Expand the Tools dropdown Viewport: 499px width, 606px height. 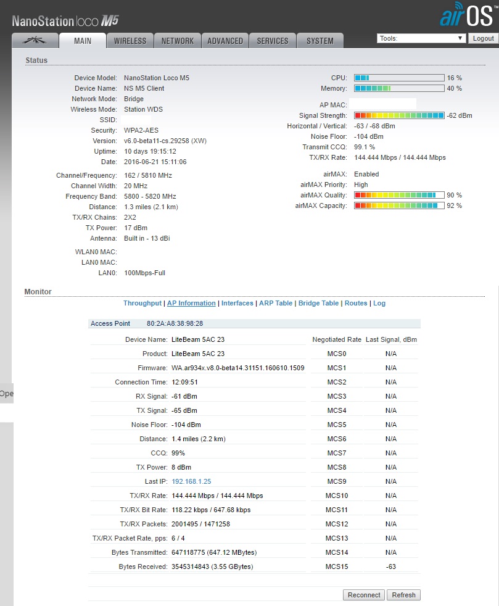(x=421, y=38)
